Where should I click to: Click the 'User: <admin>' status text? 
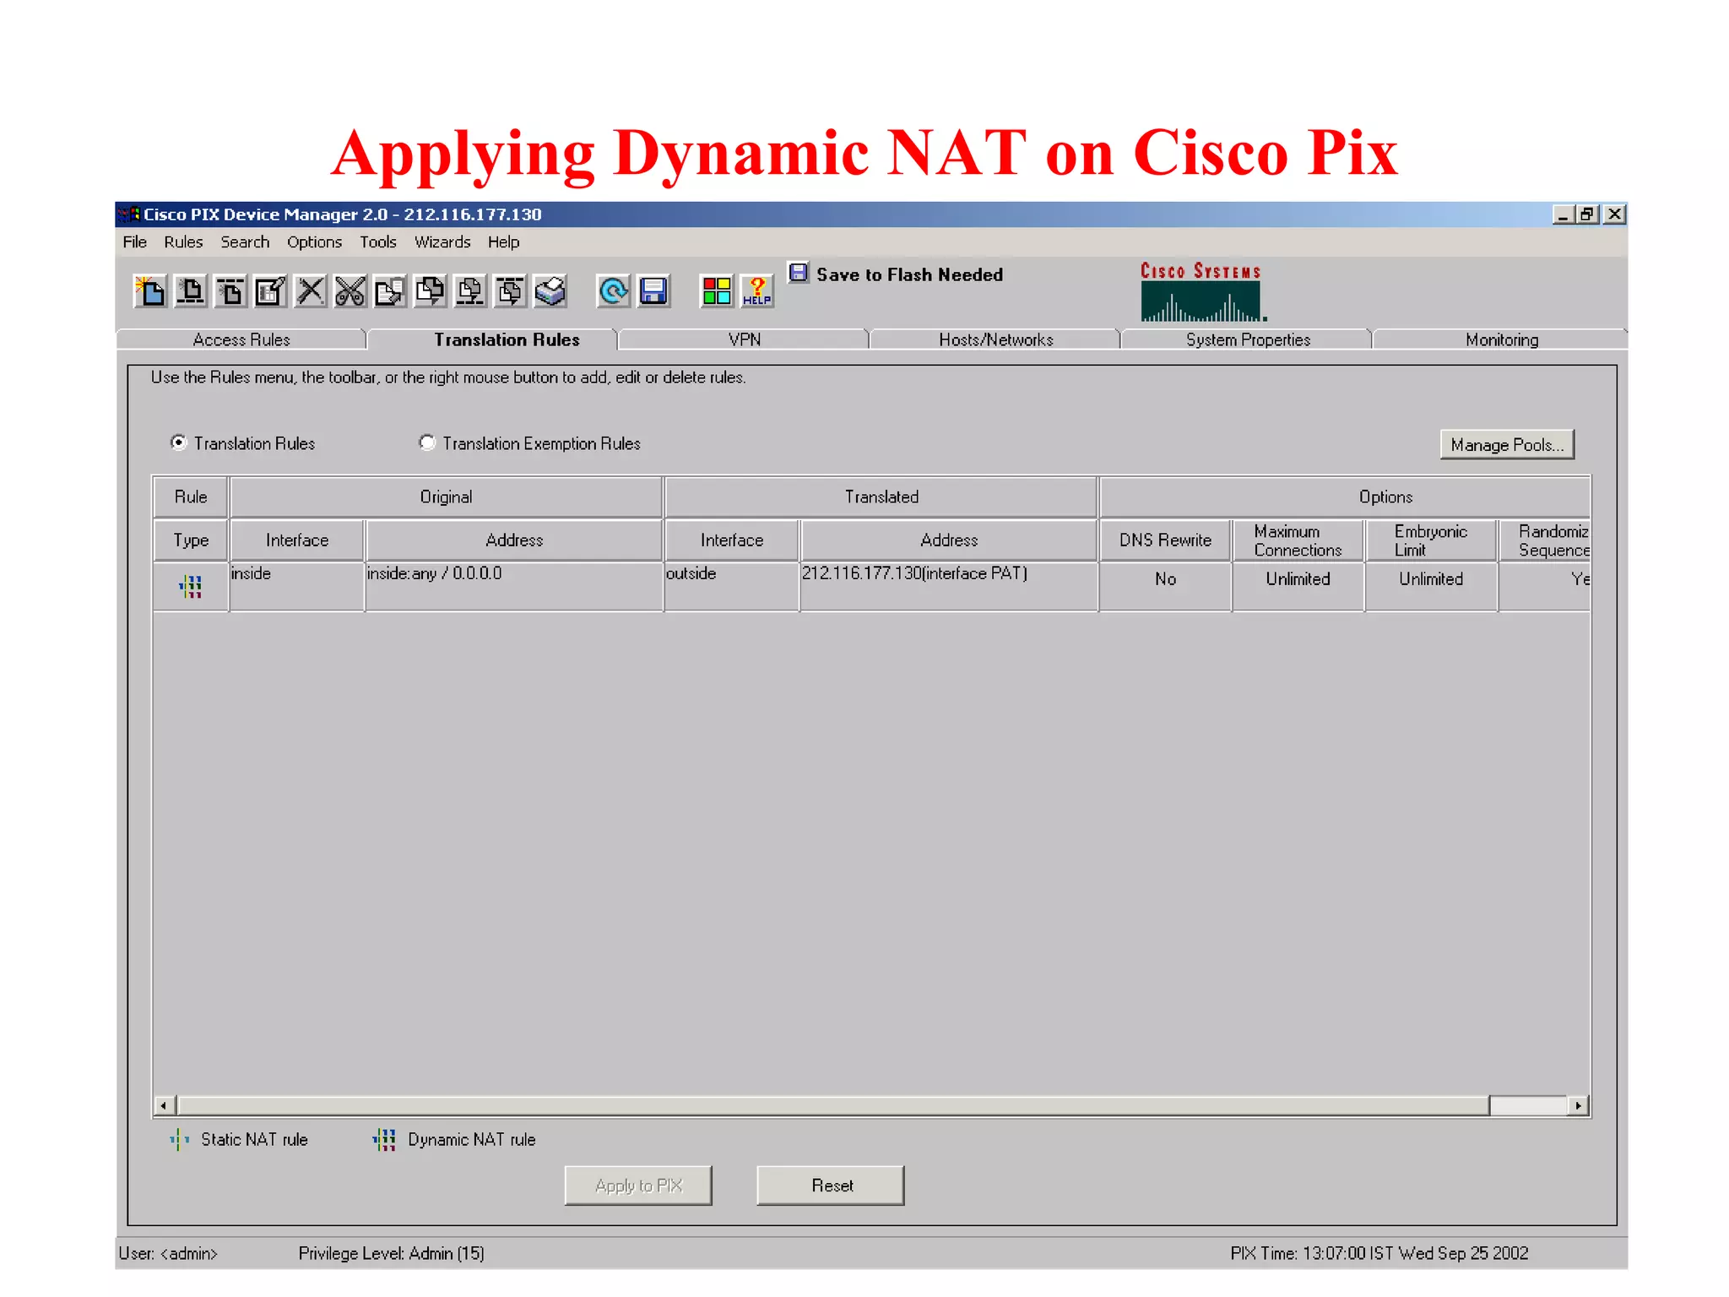click(x=168, y=1254)
